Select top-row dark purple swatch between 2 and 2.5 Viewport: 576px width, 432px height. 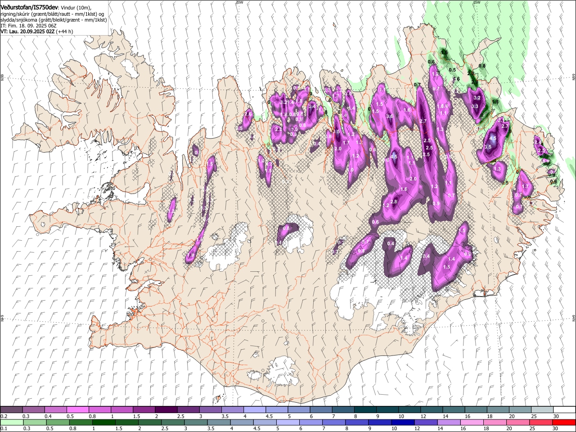click(166, 409)
